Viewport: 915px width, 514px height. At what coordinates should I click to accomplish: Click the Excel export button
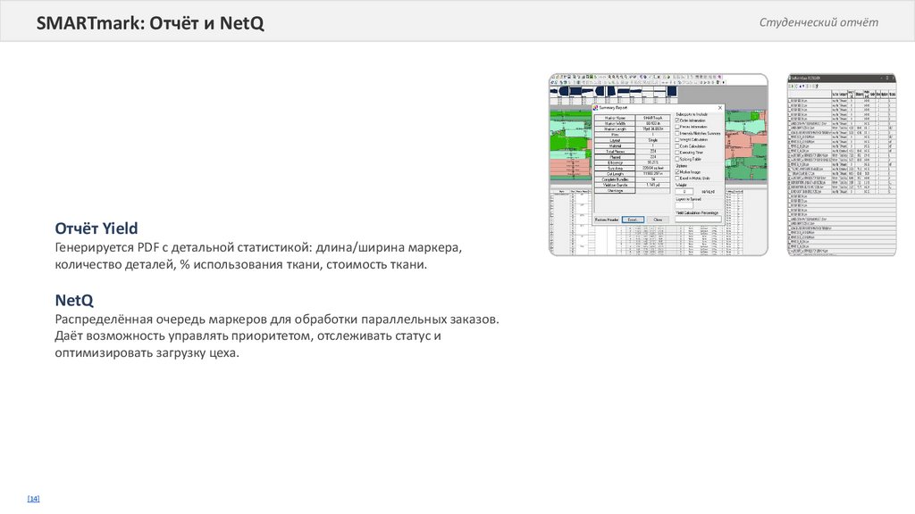tap(634, 220)
